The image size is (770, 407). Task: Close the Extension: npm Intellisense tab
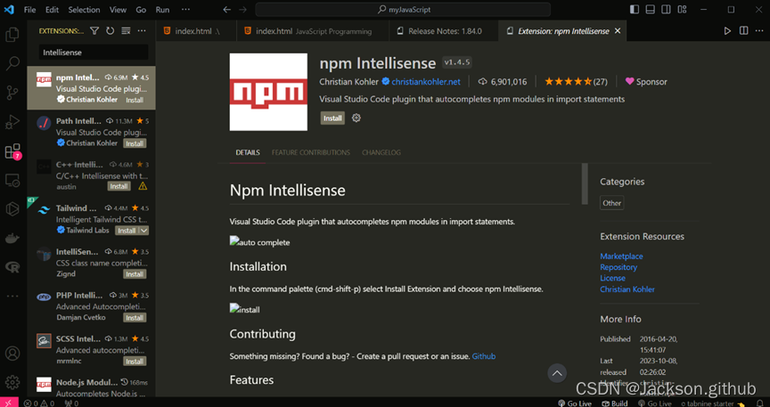pos(618,31)
